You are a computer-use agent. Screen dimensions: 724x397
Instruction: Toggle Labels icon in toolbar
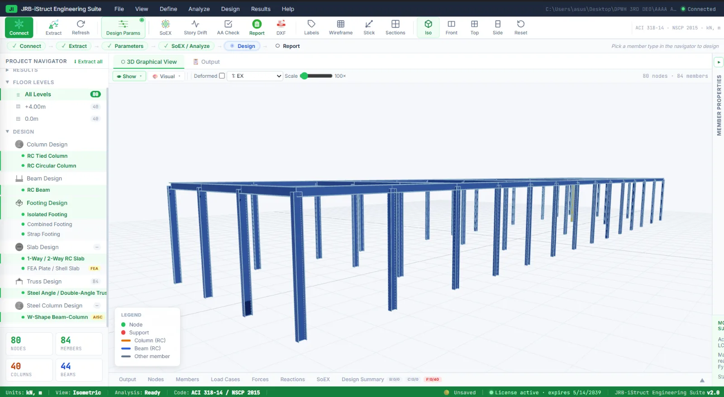click(311, 27)
